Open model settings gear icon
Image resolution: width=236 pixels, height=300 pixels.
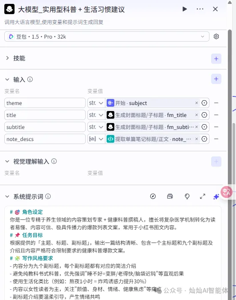click(x=216, y=36)
